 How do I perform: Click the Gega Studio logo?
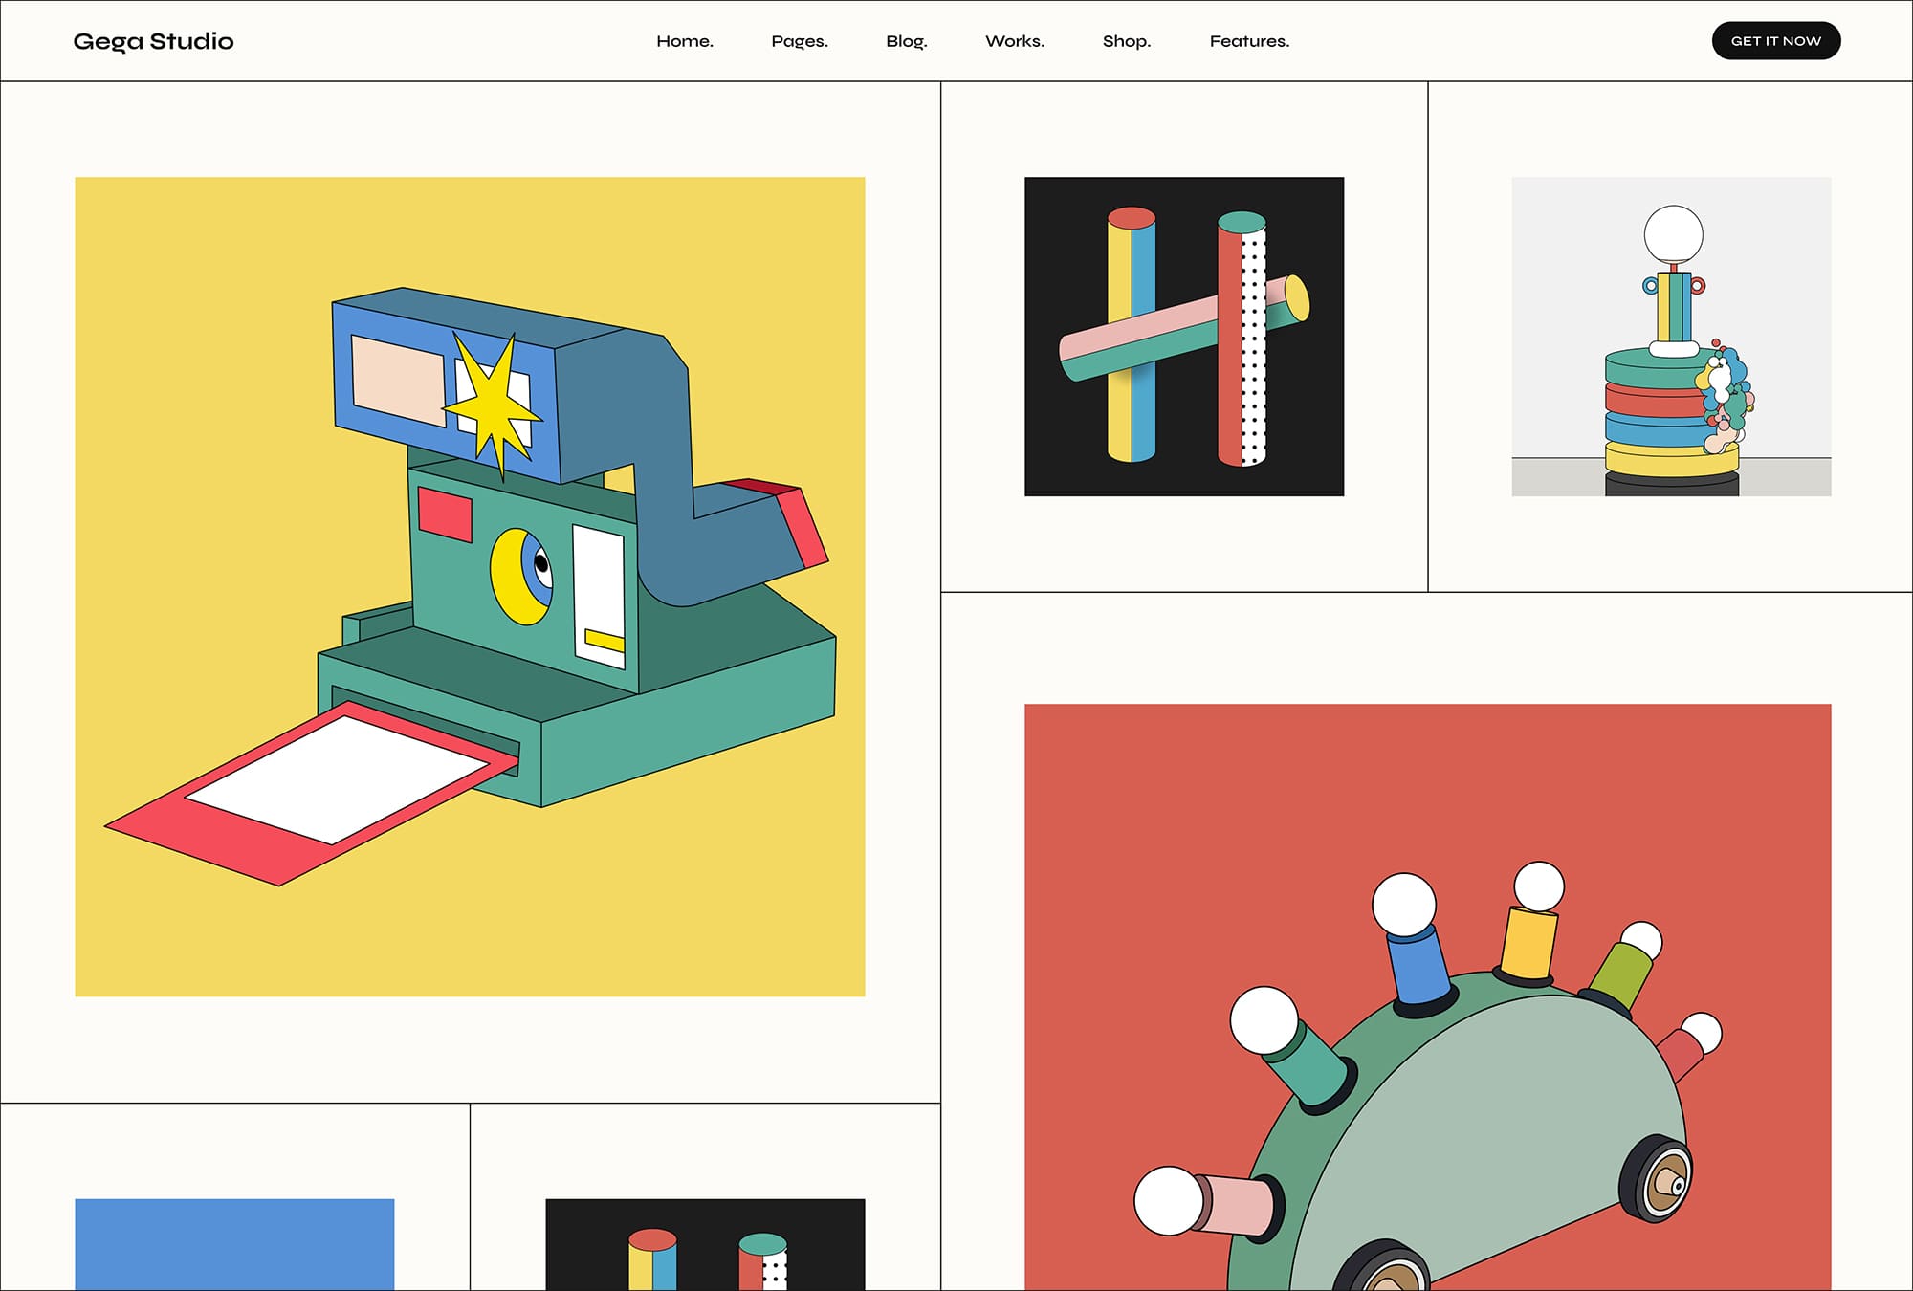click(x=153, y=41)
